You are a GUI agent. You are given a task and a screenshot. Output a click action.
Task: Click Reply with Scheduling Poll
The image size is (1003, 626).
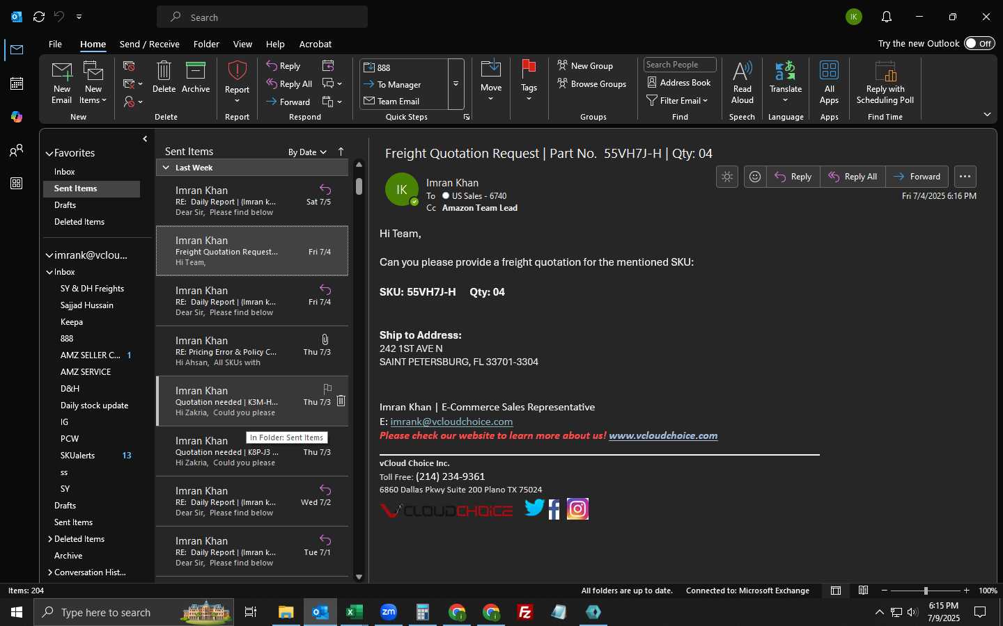tap(885, 83)
